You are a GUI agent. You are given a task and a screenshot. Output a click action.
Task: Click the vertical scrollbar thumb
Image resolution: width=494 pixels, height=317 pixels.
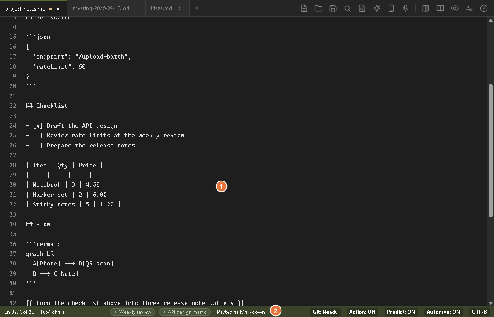490,150
